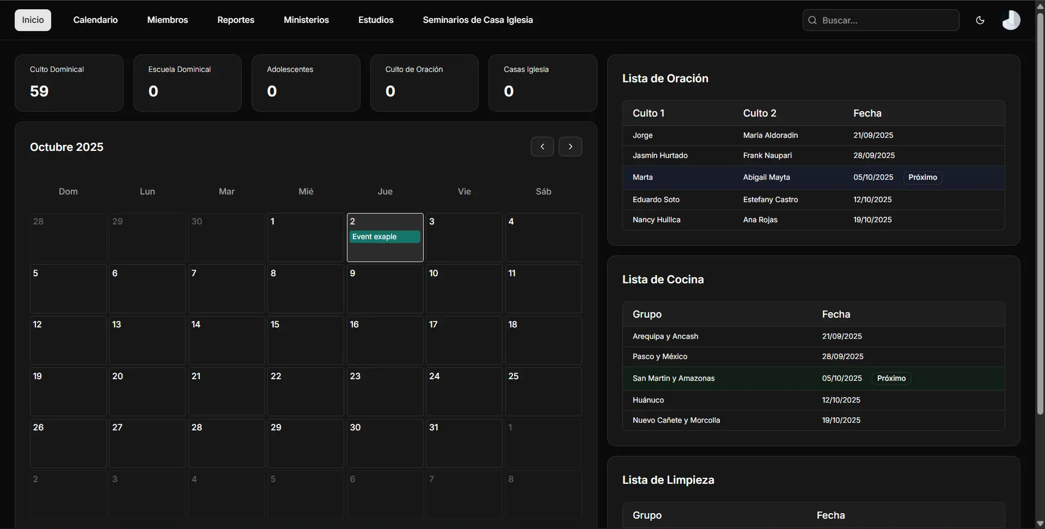Image resolution: width=1045 pixels, height=529 pixels.
Task: Open the Culto Dominical stat card
Action: [x=69, y=83]
